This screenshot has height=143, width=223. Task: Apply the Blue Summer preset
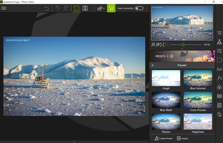(x=198, y=80)
